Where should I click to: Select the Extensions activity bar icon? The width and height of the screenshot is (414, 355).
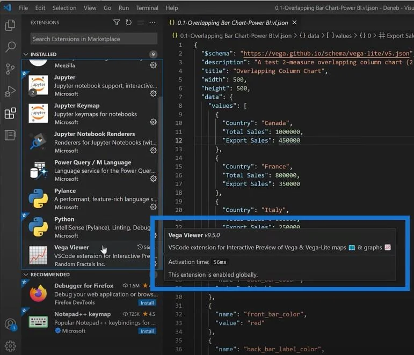click(x=10, y=113)
